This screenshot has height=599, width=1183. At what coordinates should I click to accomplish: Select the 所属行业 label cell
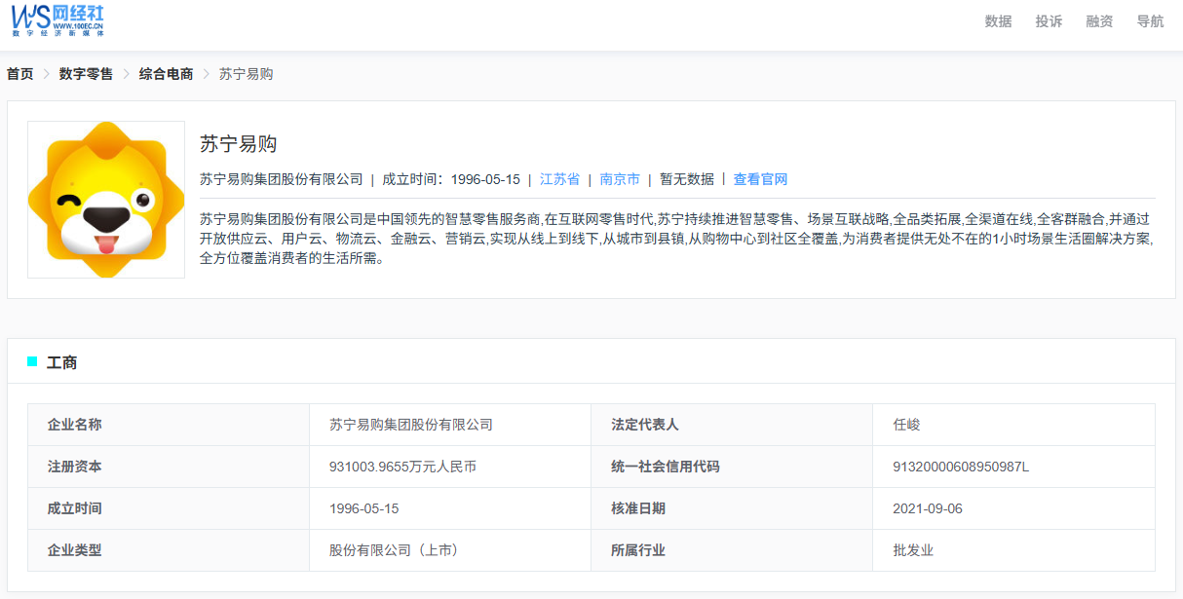point(732,550)
